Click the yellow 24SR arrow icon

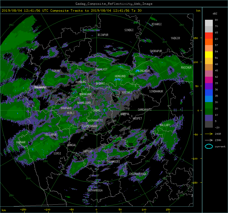point(209,134)
